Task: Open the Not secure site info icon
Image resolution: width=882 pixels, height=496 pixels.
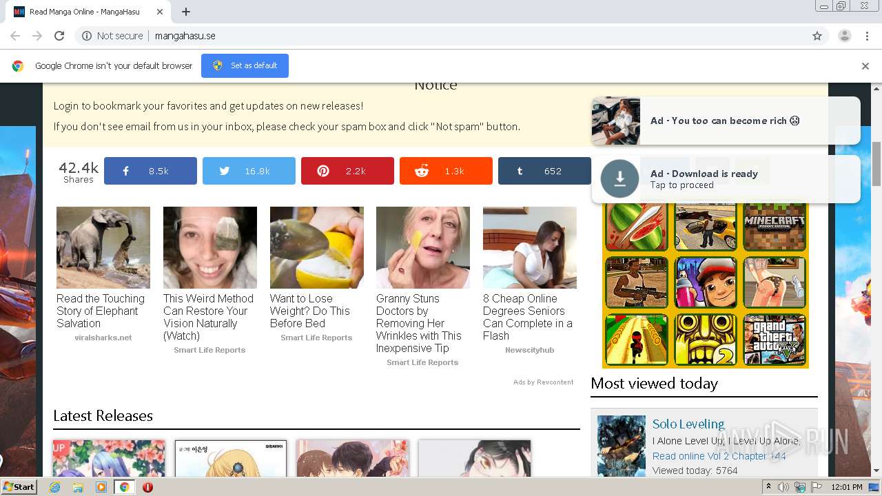Action: [x=87, y=36]
